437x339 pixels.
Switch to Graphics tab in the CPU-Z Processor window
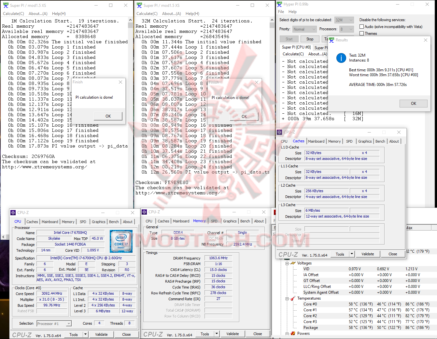pyautogui.click(x=99, y=222)
